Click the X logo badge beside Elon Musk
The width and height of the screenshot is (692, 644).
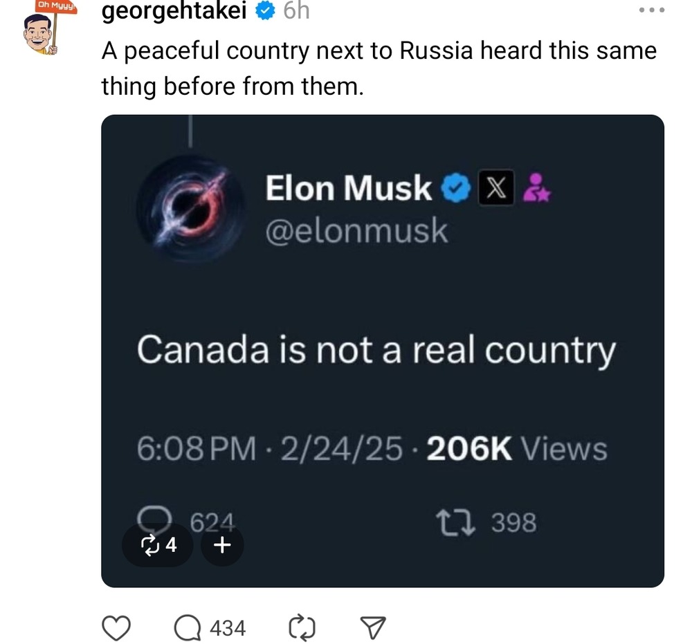click(x=495, y=188)
